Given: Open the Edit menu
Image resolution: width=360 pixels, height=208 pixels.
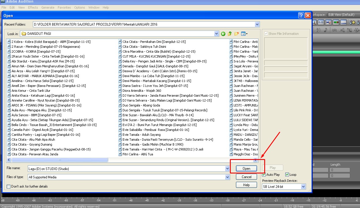Looking at the screenshot, I should [x=12, y=7].
